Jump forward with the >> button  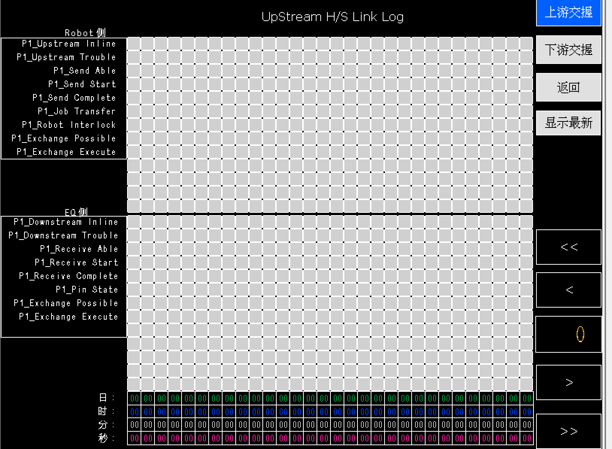click(x=568, y=431)
